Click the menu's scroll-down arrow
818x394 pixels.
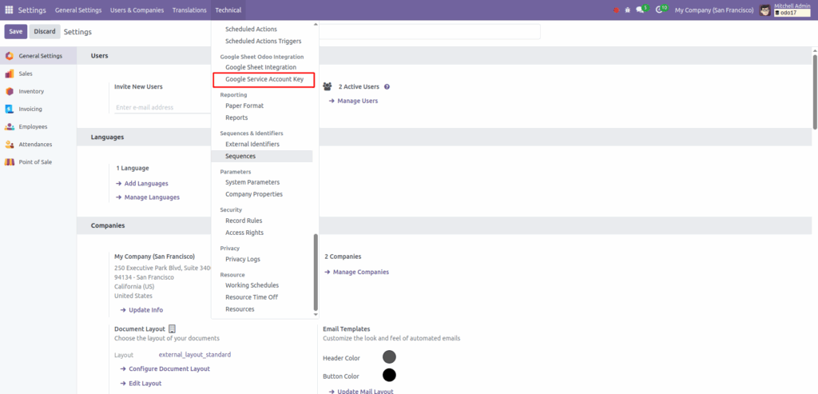(315, 315)
